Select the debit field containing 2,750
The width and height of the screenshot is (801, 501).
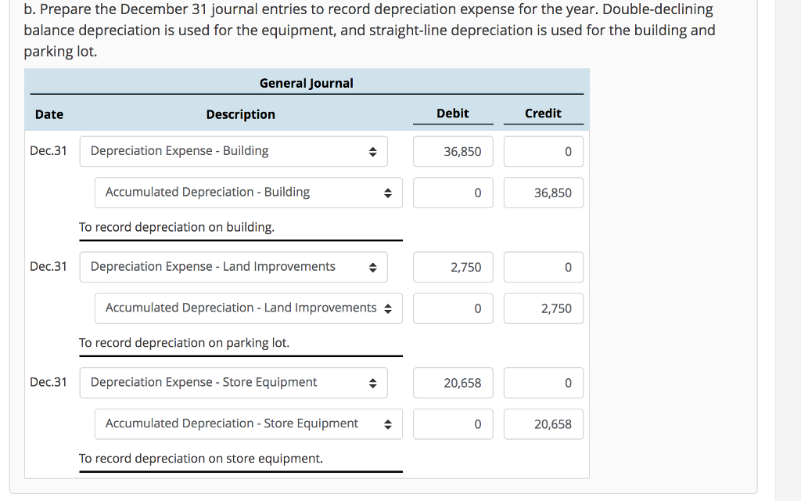(453, 267)
